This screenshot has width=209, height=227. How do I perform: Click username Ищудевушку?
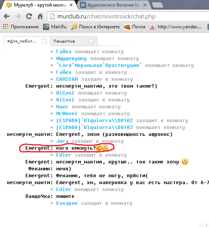tap(71, 59)
